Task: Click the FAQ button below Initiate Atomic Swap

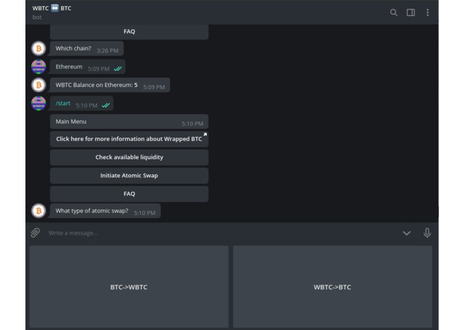Action: (129, 194)
